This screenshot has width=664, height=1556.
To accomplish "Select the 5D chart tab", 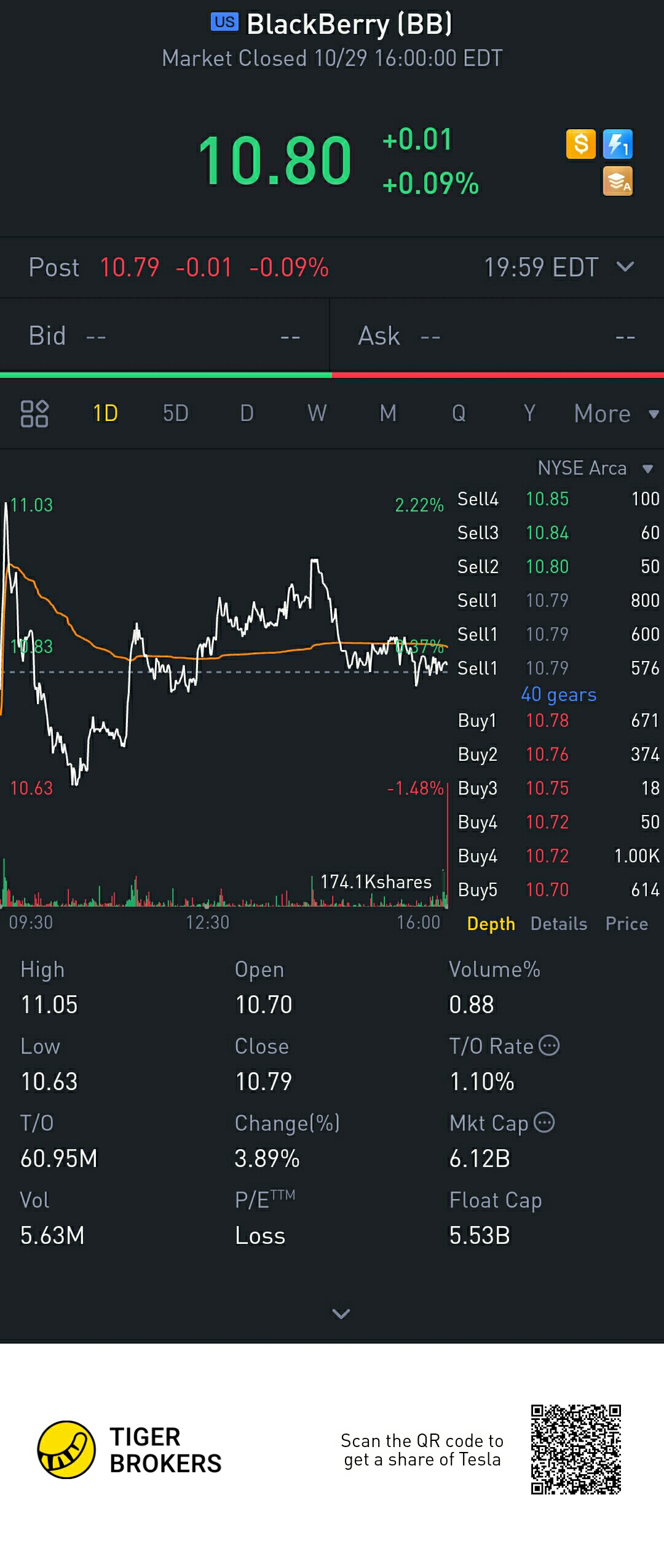I will tap(176, 413).
